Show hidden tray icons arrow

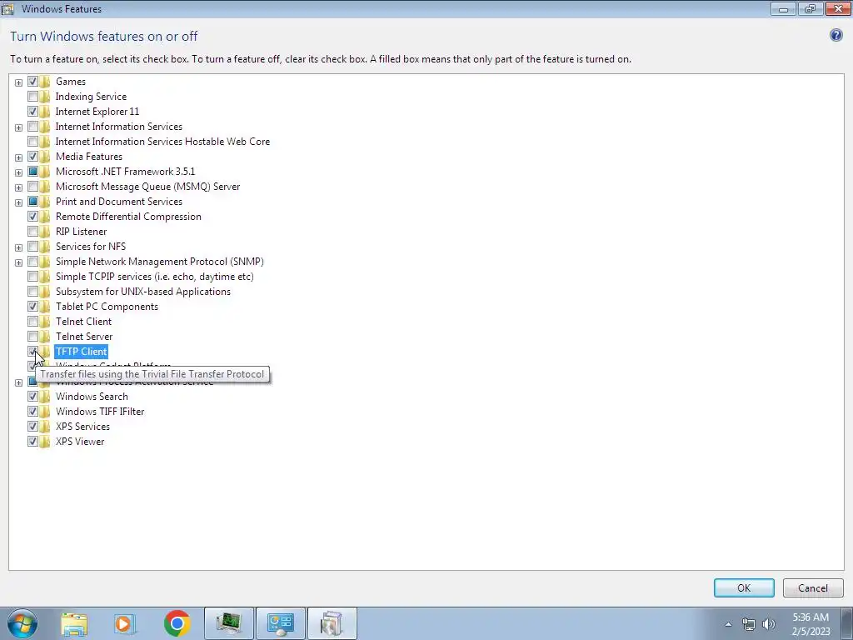tap(728, 624)
